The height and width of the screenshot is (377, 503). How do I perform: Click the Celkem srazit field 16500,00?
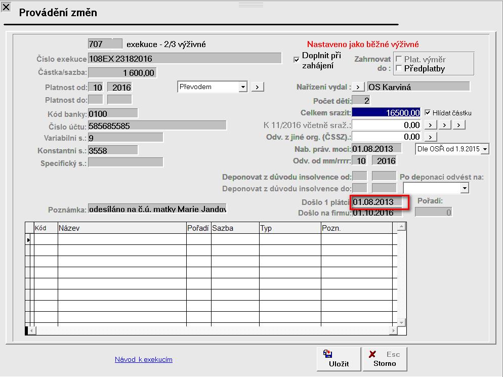tap(386, 113)
